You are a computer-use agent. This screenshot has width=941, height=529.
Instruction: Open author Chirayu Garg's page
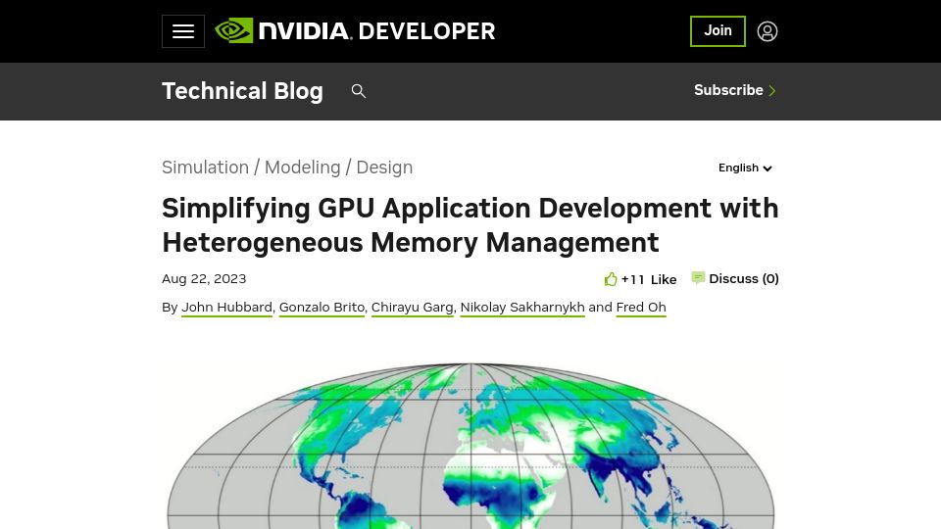pos(413,307)
